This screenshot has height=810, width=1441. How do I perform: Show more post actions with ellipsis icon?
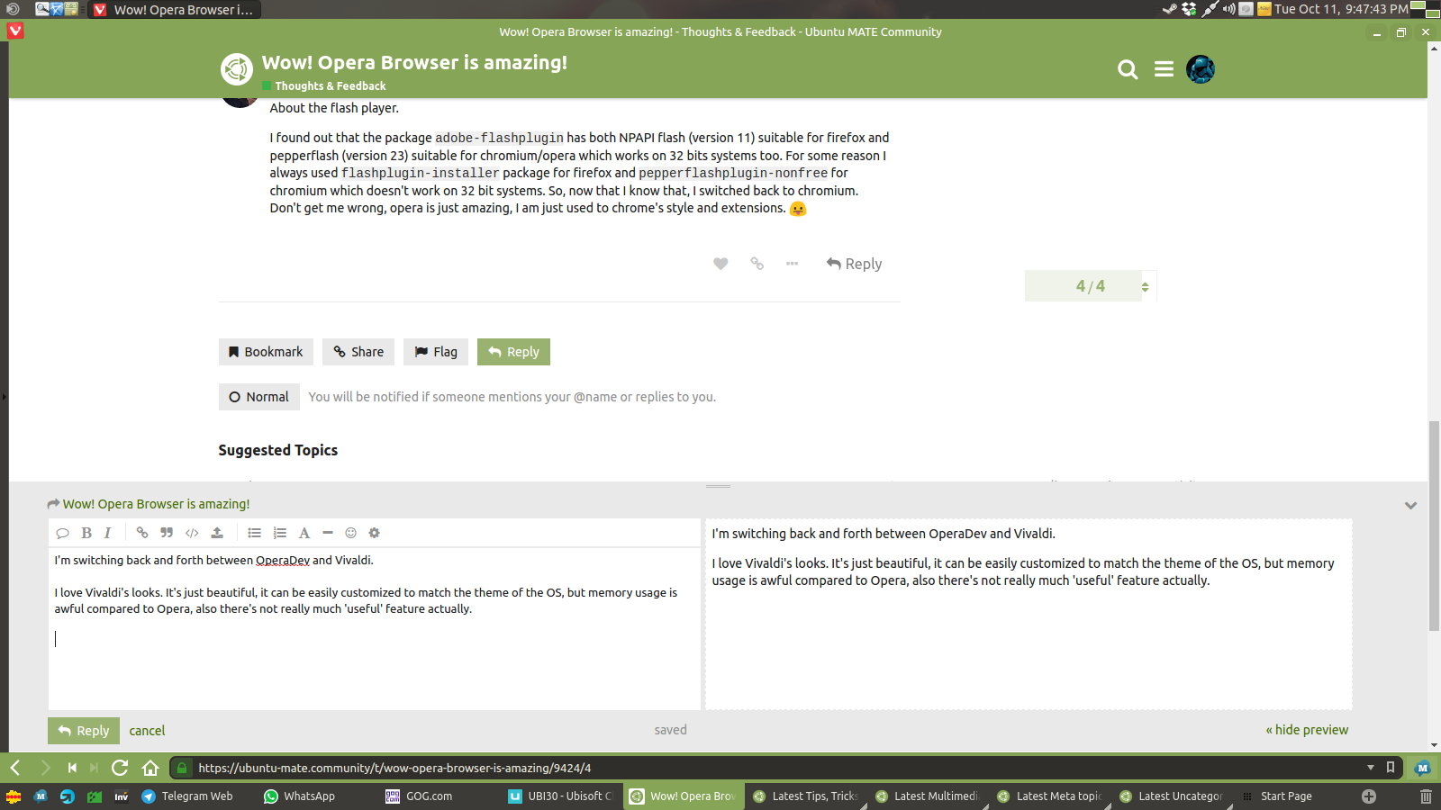(x=792, y=264)
